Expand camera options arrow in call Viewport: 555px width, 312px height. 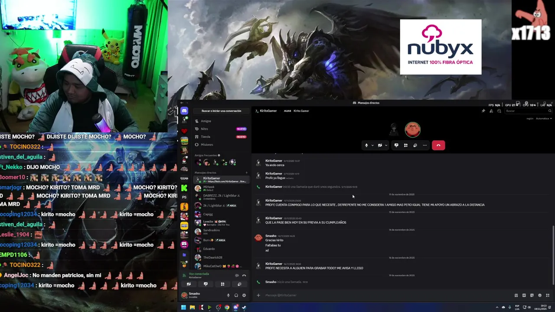386,145
